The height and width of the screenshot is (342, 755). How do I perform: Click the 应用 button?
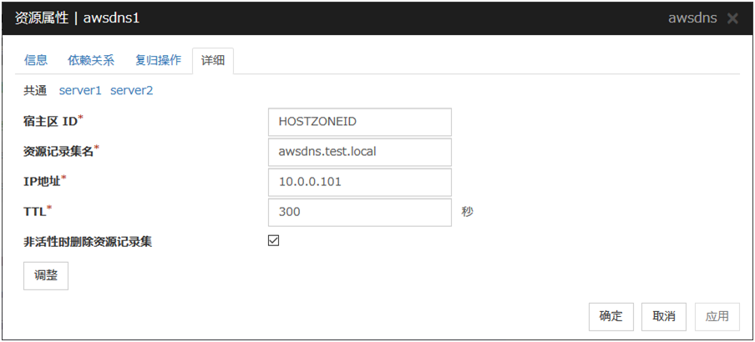click(717, 316)
